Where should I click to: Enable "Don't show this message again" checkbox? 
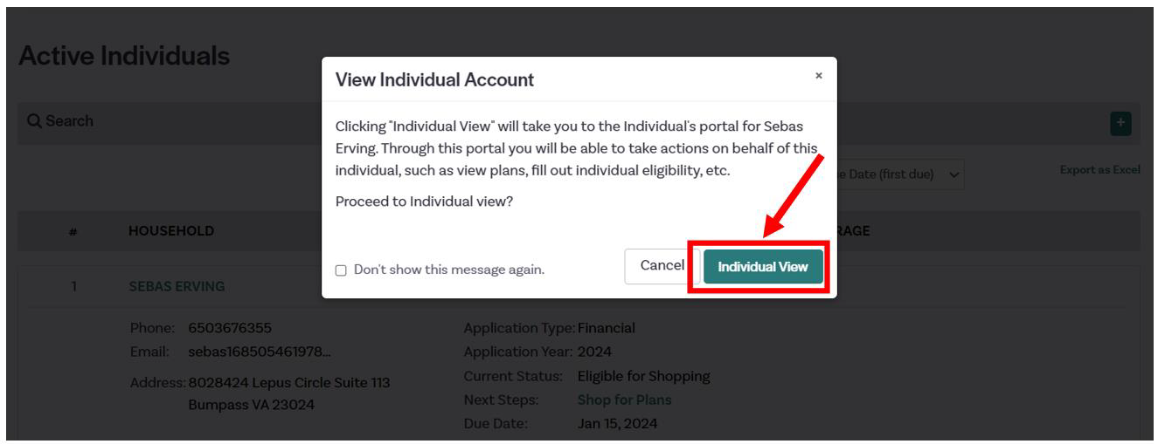pyautogui.click(x=343, y=270)
